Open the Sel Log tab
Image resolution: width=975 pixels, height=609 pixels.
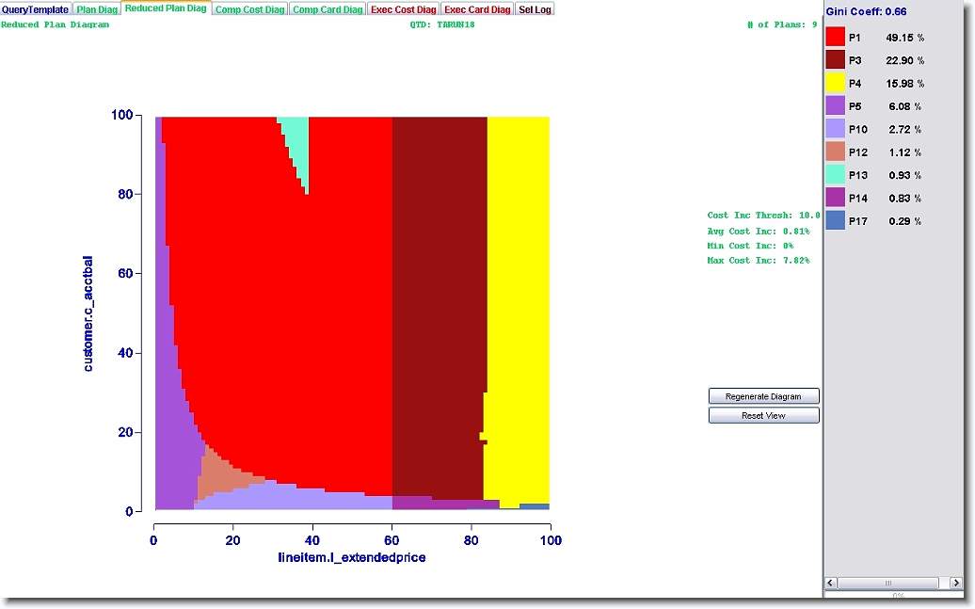[535, 9]
